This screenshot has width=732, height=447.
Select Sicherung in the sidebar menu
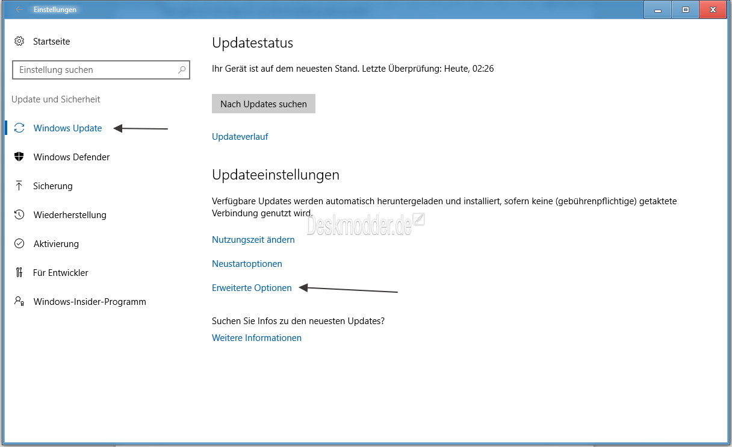coord(51,186)
